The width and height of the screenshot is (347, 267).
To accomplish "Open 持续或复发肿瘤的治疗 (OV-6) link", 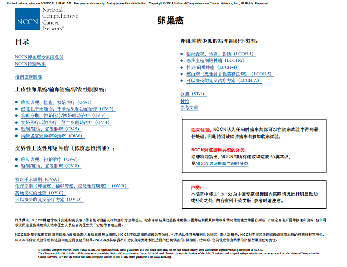I will point(53,136).
